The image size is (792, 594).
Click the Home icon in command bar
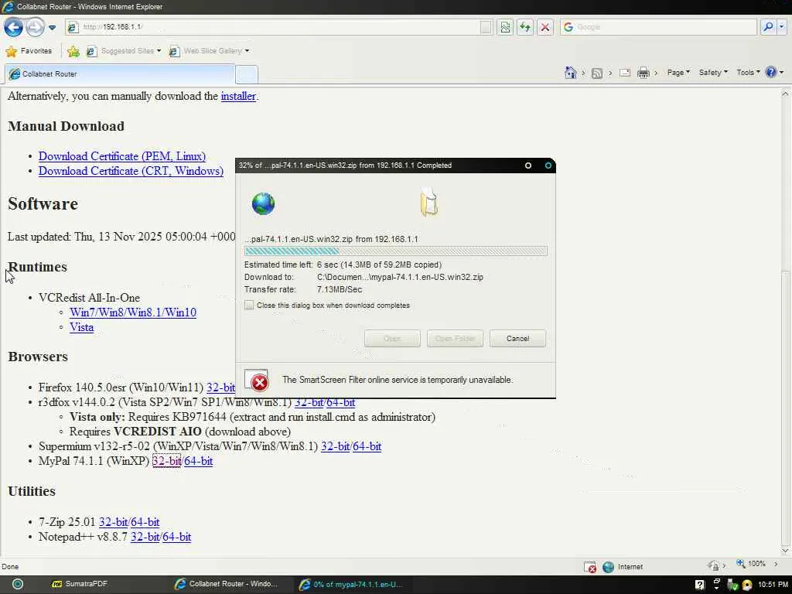pyautogui.click(x=570, y=73)
